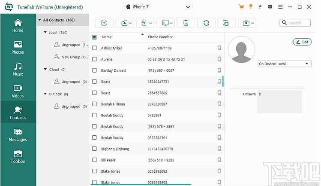Open the hamburger menu icon
Viewport: 321px width, 186px height.
tap(280, 7)
